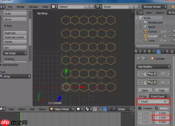Collapse the Edit section in tool shelf
175x126 pixels.
click(x=5, y=26)
